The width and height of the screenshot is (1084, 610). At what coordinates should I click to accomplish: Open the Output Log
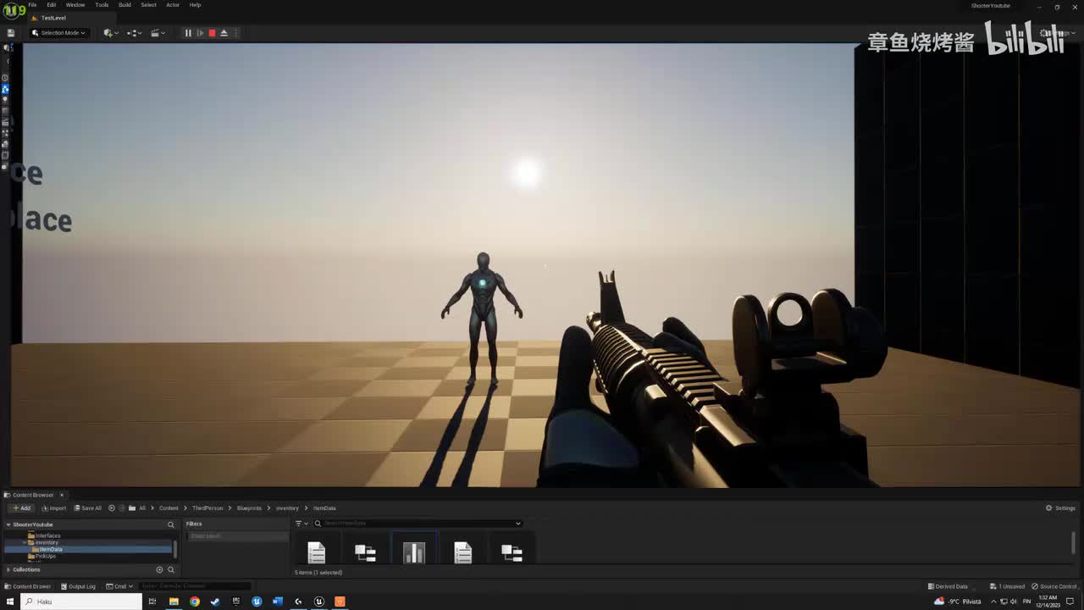tap(78, 586)
